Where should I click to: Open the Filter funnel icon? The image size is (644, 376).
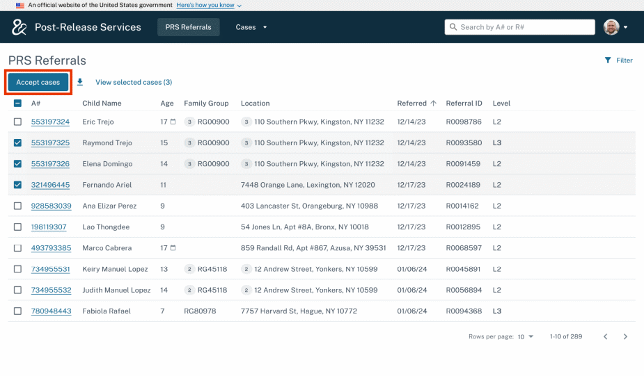click(608, 60)
